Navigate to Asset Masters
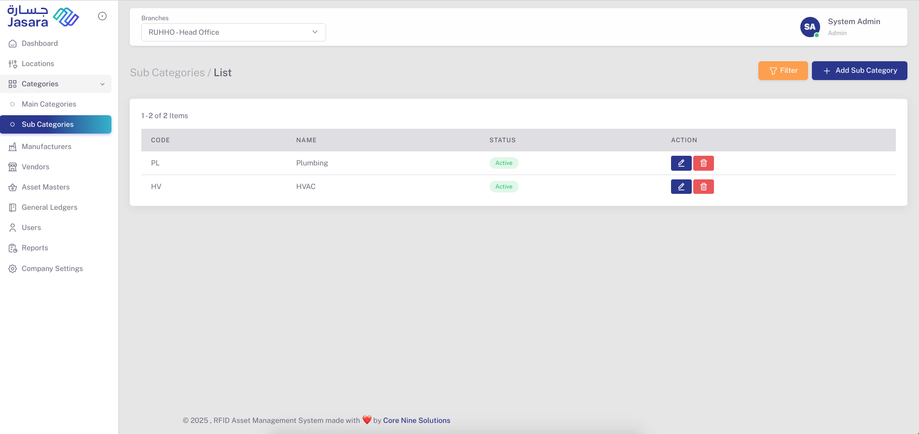919x434 pixels. (x=45, y=187)
